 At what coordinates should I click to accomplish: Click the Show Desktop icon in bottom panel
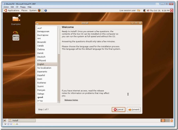(x=5, y=121)
